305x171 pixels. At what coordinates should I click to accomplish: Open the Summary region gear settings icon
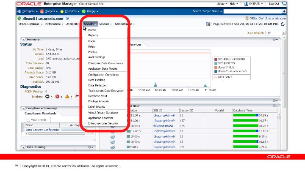[275, 39]
